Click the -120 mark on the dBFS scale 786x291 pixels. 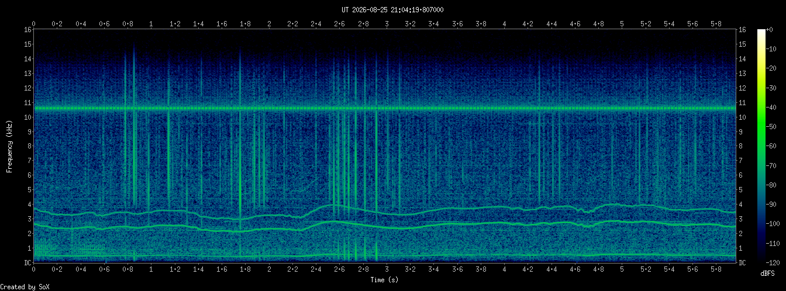point(775,262)
